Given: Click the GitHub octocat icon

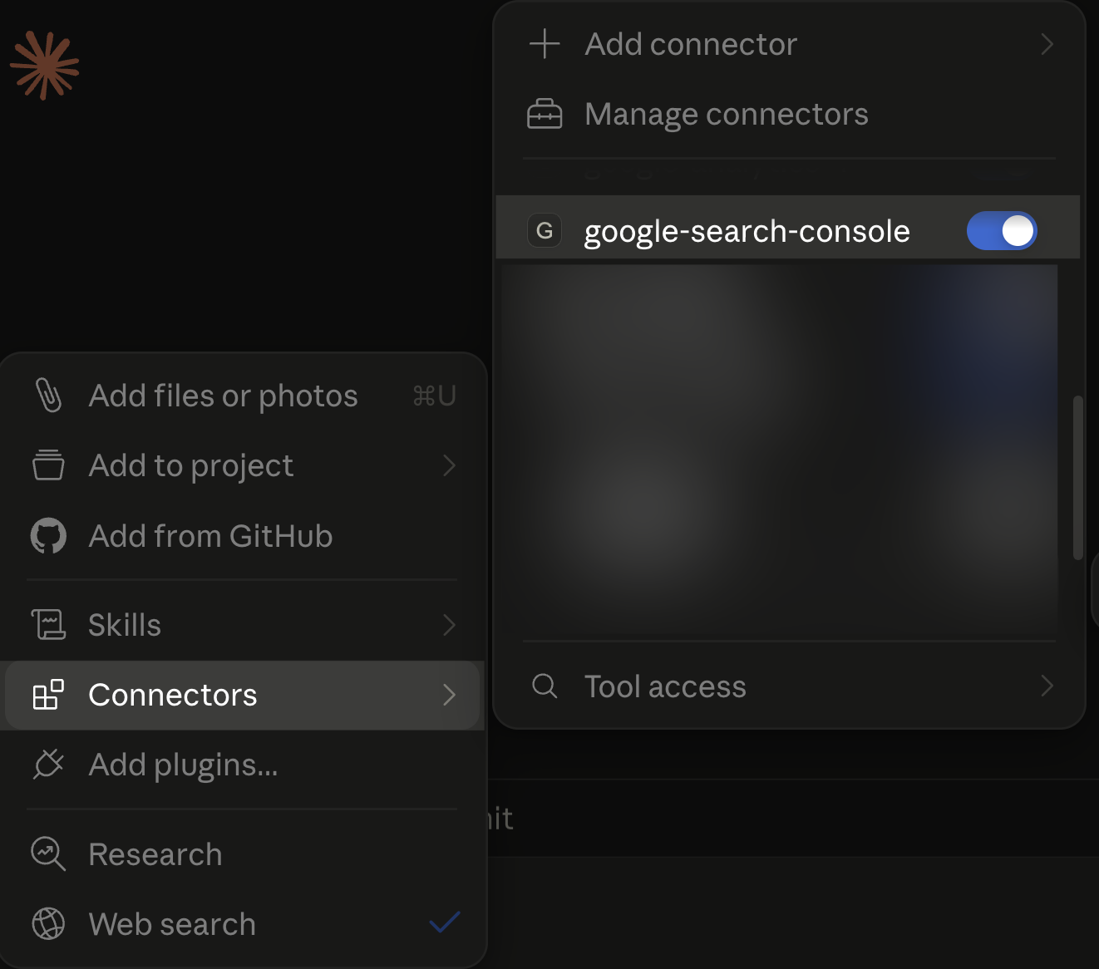Looking at the screenshot, I should point(48,536).
